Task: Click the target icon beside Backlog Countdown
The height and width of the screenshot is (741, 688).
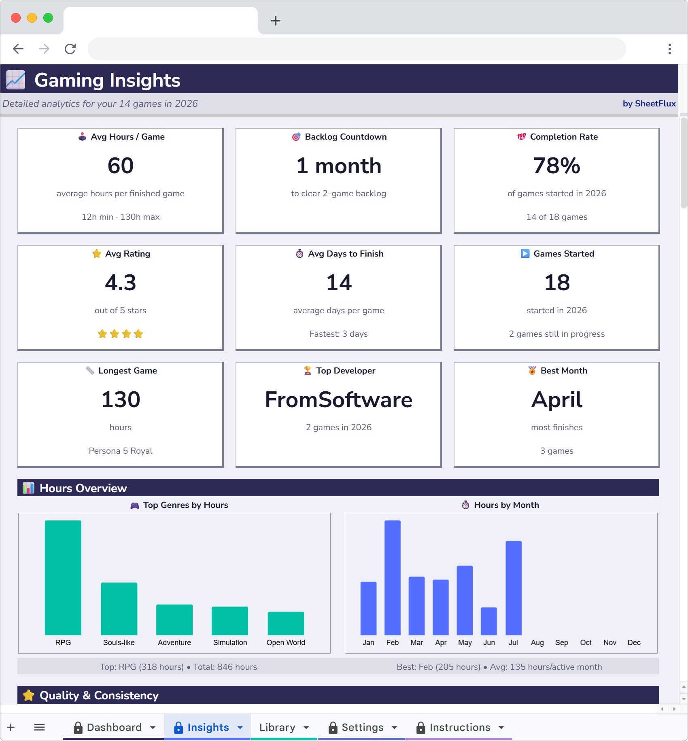Action: click(297, 137)
